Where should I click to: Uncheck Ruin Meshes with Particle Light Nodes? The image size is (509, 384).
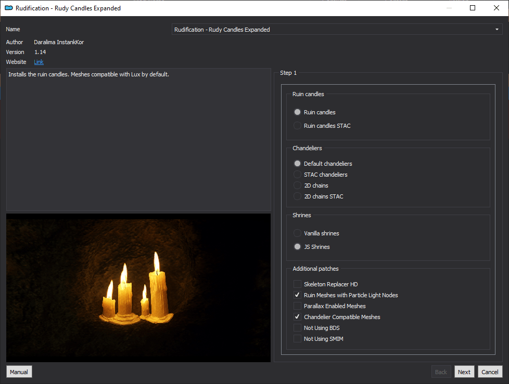297,295
